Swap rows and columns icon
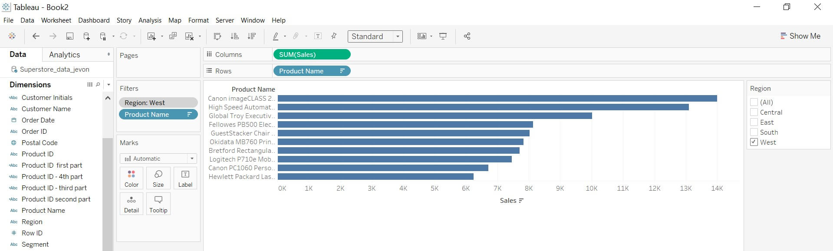The width and height of the screenshot is (833, 251). [x=217, y=36]
